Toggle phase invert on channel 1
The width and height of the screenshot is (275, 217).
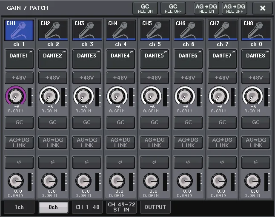tap(19, 163)
